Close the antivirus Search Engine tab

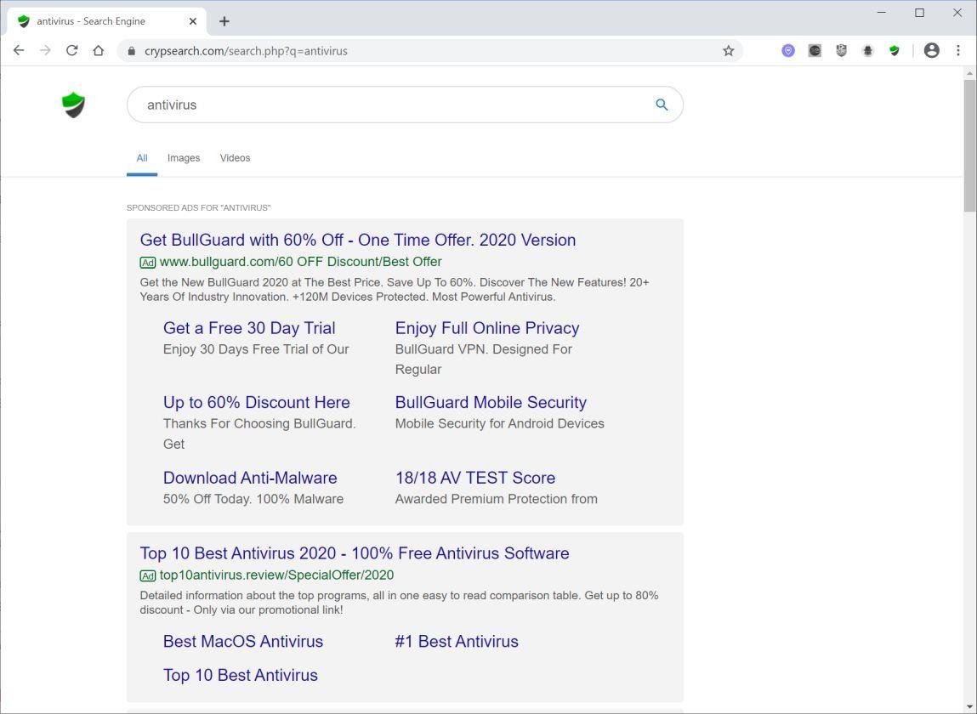pyautogui.click(x=193, y=21)
